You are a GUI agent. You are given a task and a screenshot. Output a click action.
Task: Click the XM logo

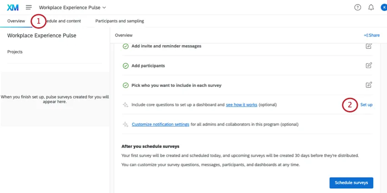pyautogui.click(x=13, y=7)
